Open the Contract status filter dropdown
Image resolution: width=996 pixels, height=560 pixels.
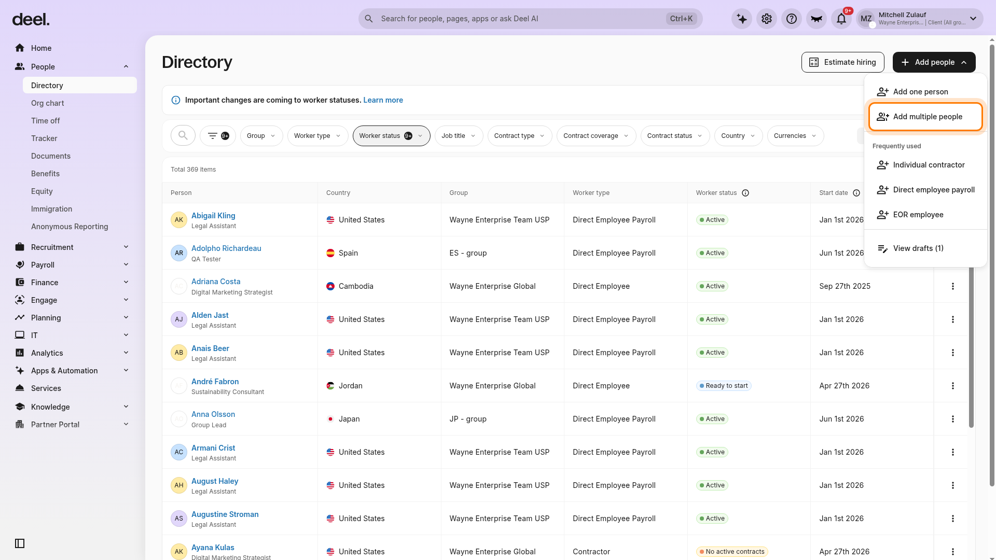[x=675, y=136]
